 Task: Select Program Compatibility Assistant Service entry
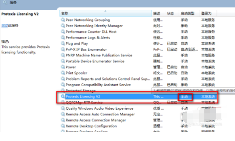tap(138, 85)
